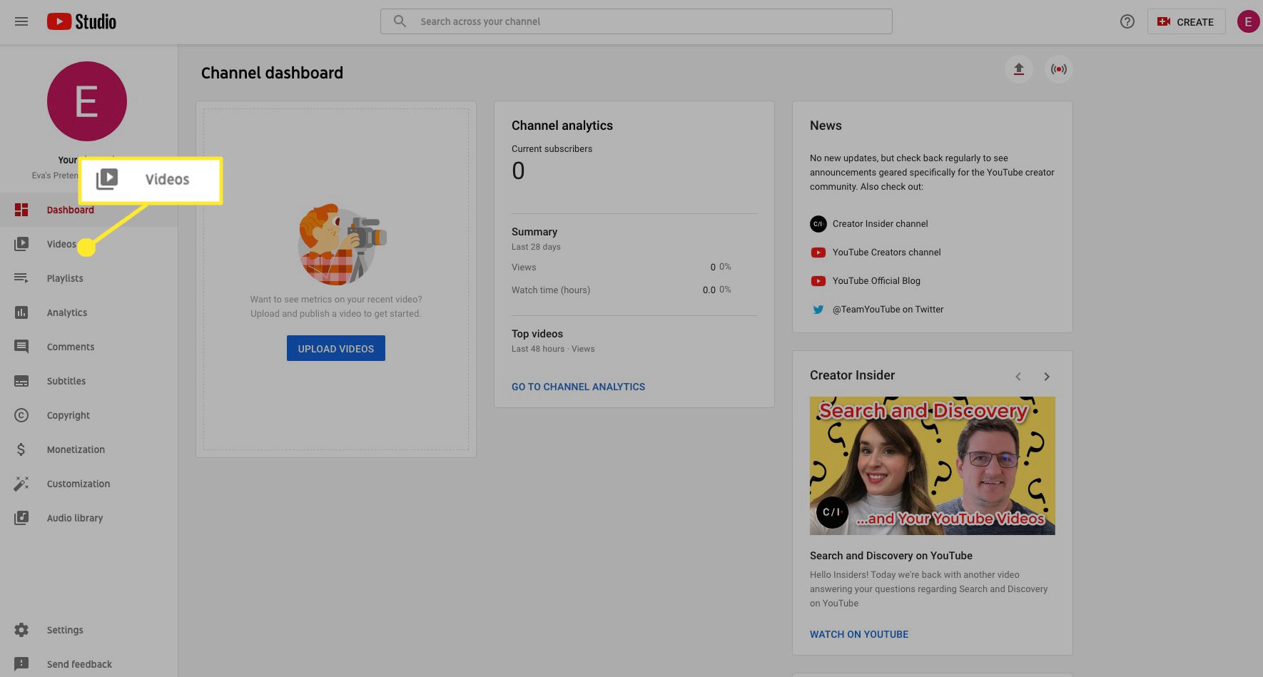Click the UPLOAD VIDEOS button
The height and width of the screenshot is (677, 1263).
click(x=336, y=348)
